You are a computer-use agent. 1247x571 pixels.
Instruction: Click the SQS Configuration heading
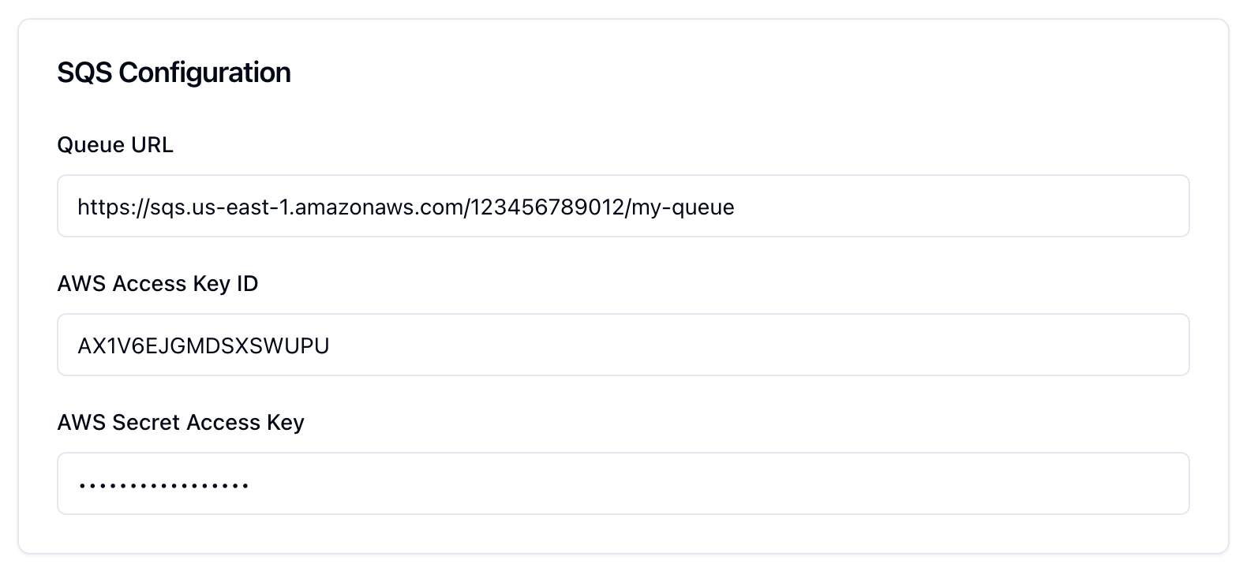[x=174, y=72]
